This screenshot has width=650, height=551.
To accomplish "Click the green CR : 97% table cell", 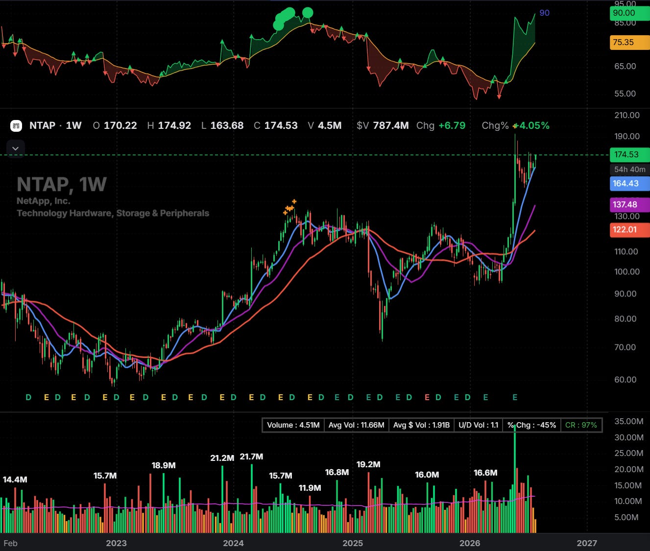I will tap(581, 425).
